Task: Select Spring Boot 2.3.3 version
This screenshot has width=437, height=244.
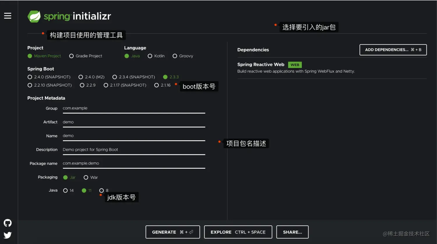Action: 171,77
